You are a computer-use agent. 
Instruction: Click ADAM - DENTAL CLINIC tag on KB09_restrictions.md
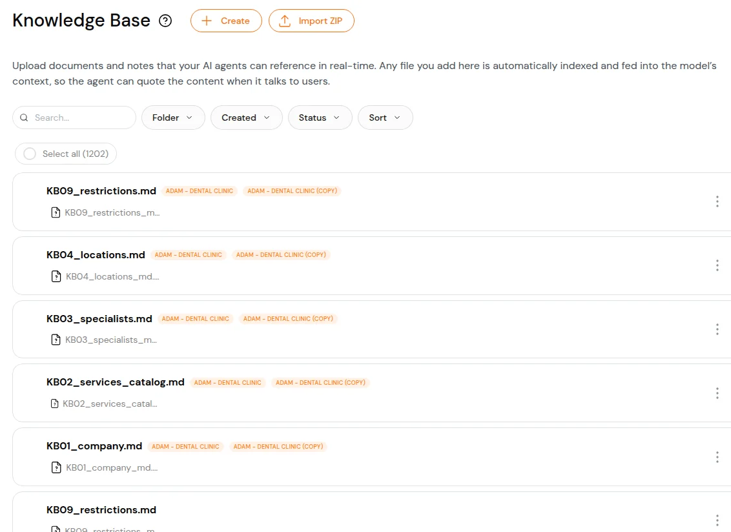tap(200, 191)
